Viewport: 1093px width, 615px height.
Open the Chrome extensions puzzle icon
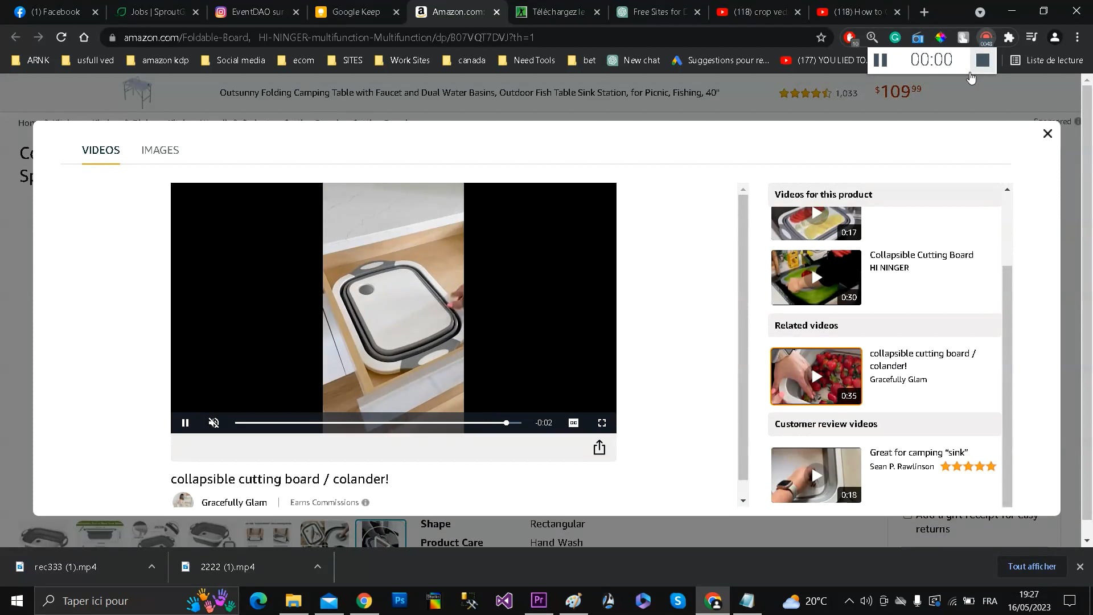tap(1008, 38)
